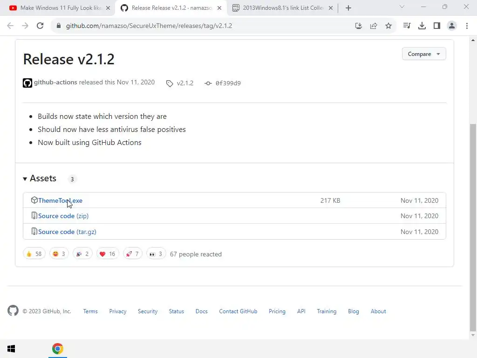Click the 217 KB file size text
The image size is (477, 358).
pyautogui.click(x=330, y=200)
